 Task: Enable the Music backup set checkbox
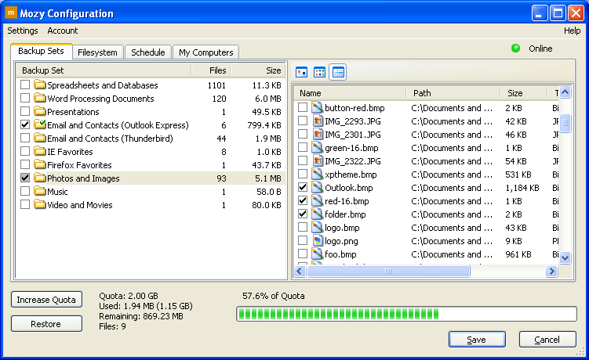coord(26,192)
